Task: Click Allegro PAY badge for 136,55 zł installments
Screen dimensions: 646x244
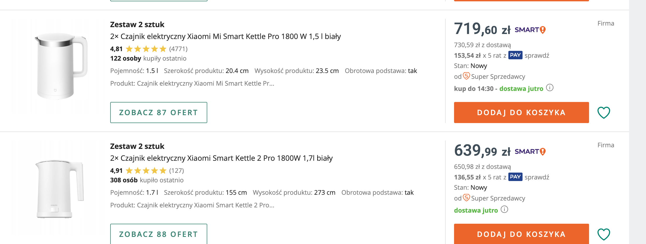Action: tap(515, 177)
